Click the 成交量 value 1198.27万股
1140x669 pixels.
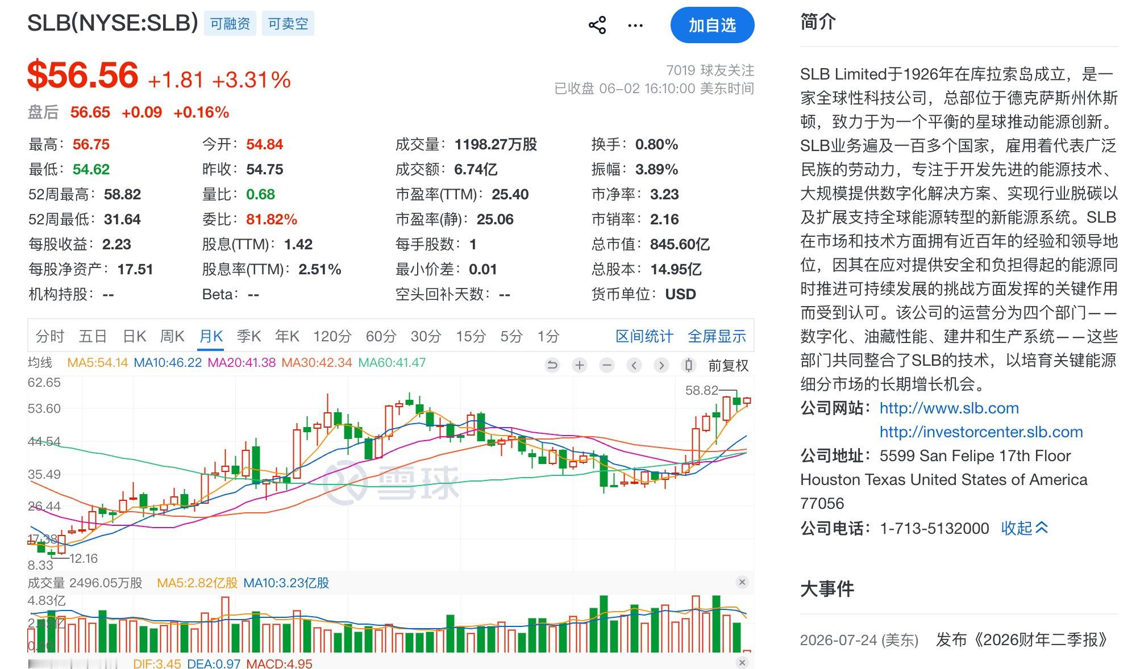[x=496, y=144]
